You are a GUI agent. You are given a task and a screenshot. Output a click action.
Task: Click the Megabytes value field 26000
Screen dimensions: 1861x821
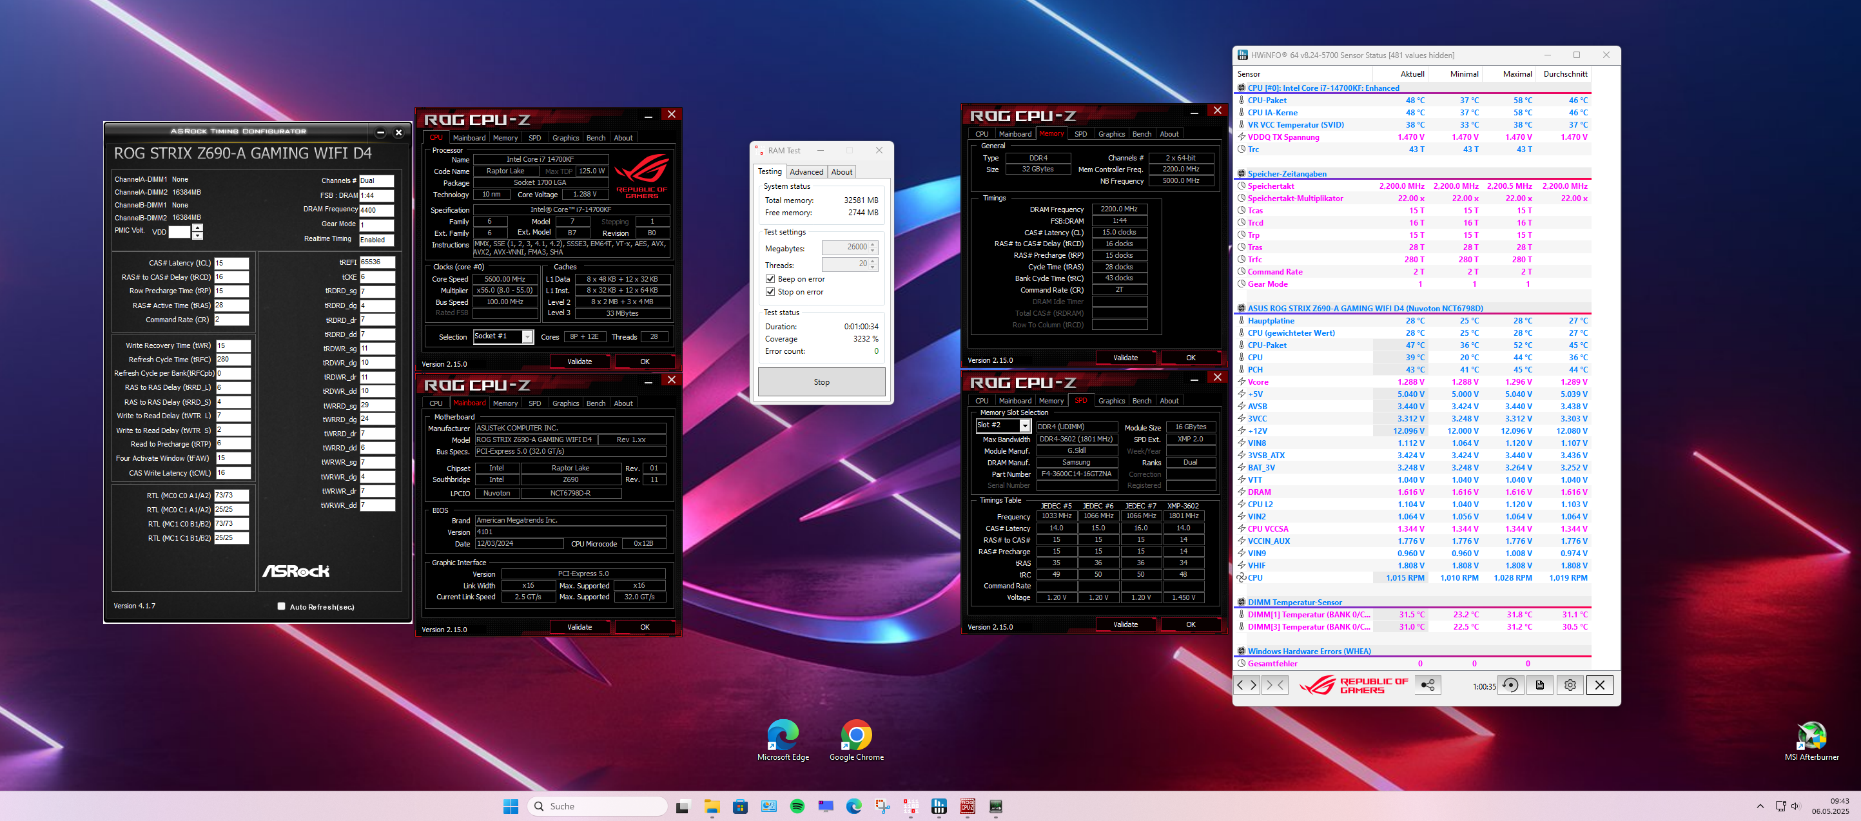click(845, 247)
